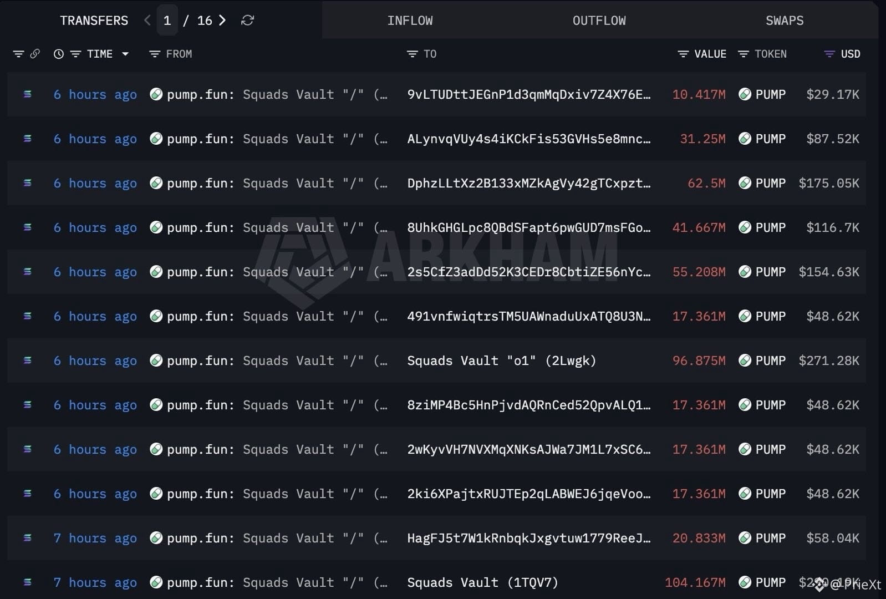Open recipient Squads Vault (1TQV7)
This screenshot has width=886, height=599.
click(x=483, y=582)
